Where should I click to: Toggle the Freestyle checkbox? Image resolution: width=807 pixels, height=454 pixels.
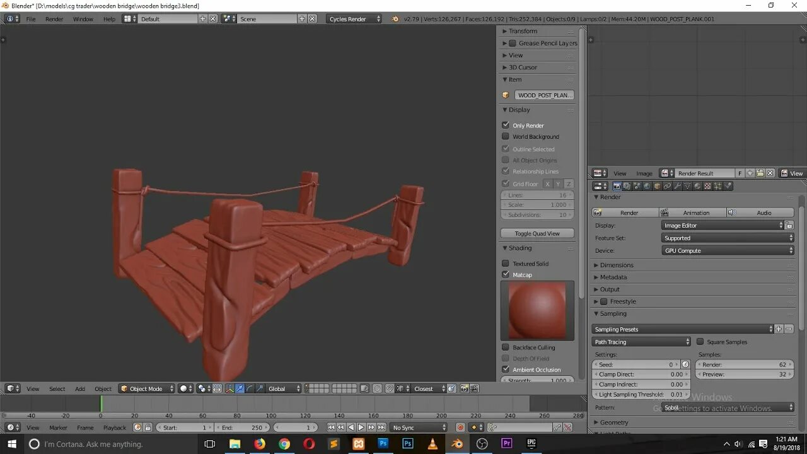604,301
